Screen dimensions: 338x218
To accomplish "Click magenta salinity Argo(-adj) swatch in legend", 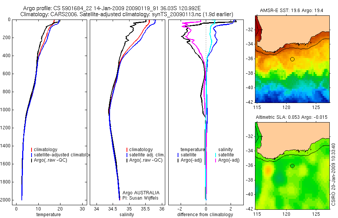I will [216, 160].
